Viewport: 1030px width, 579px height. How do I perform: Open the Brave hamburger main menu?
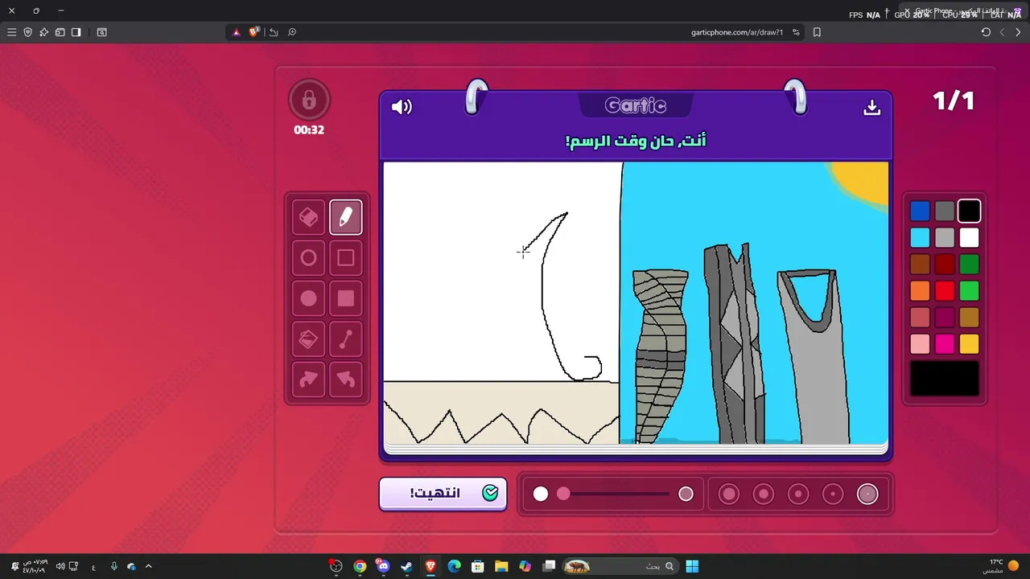pyautogui.click(x=11, y=32)
